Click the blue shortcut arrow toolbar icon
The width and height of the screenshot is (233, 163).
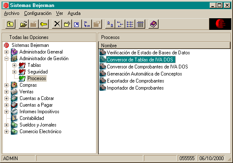point(77,24)
